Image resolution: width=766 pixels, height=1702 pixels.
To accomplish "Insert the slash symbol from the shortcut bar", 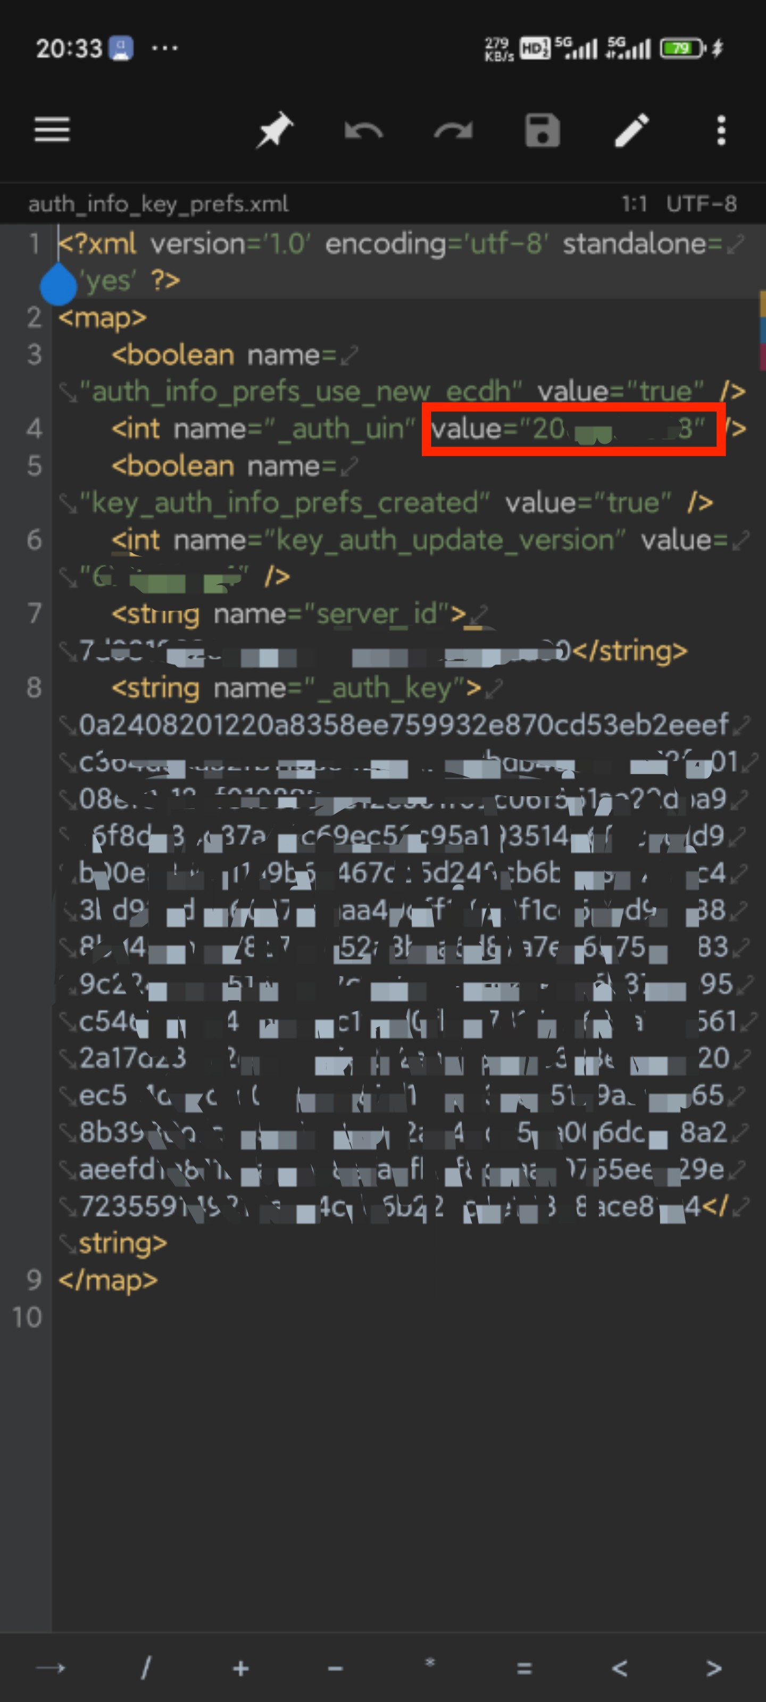I will click(x=146, y=1668).
